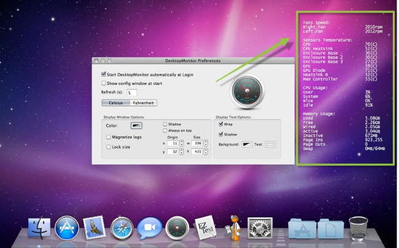Open the text Background color swatch
Image resolution: width=399 pixels, height=248 pixels.
247,144
